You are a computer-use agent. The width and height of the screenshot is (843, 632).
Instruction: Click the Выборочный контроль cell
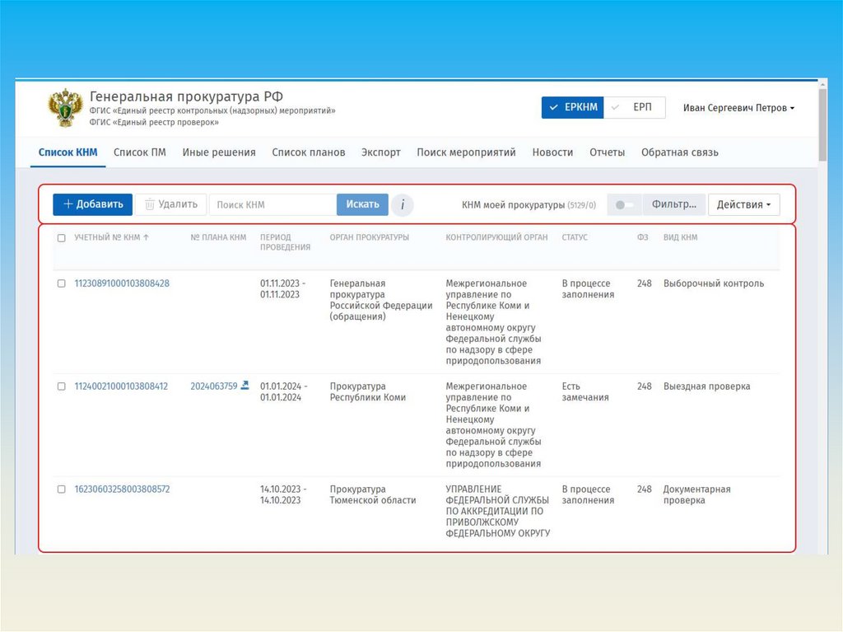(714, 283)
